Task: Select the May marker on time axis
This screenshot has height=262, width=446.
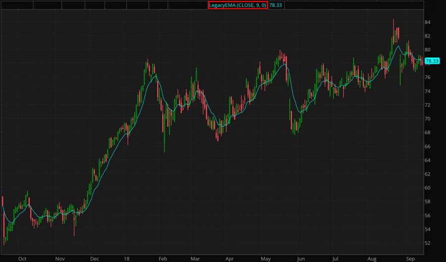Action: [266, 258]
